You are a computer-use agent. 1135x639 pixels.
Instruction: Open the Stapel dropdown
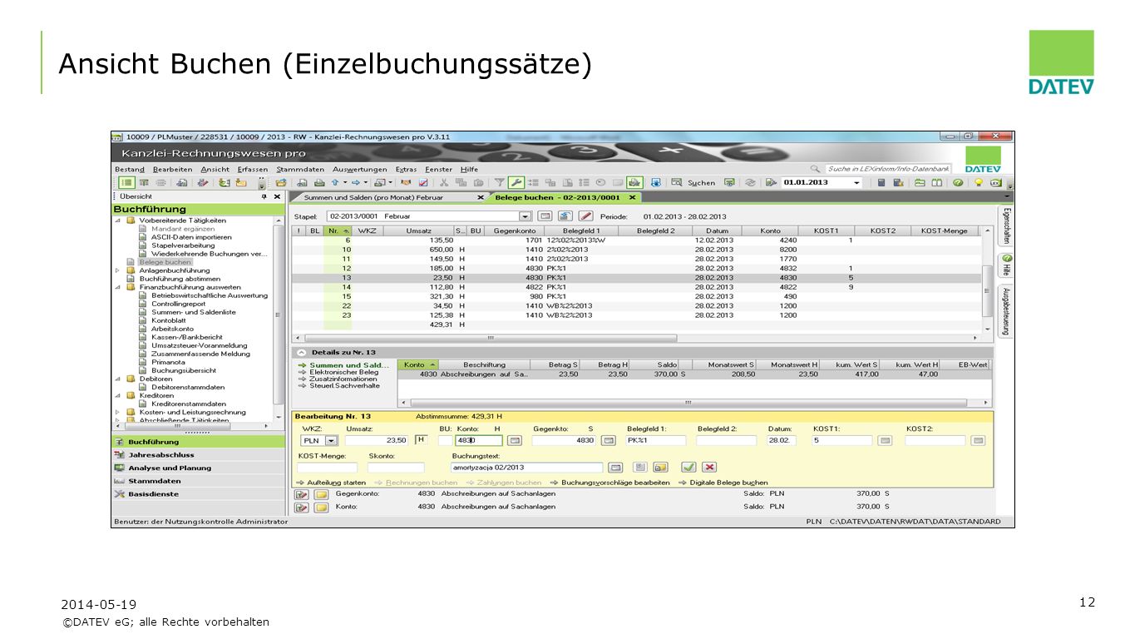(x=525, y=216)
